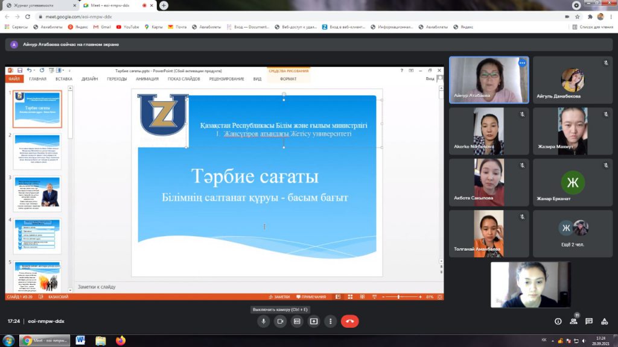This screenshot has width=618, height=347.
Task: Show the participants list panel
Action: [x=574, y=321]
